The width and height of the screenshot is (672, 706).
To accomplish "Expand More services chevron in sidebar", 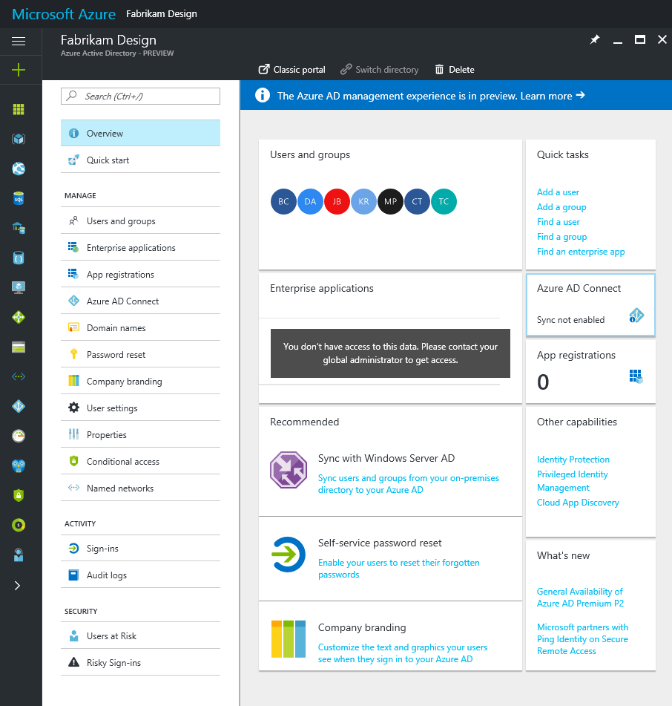I will click(17, 585).
